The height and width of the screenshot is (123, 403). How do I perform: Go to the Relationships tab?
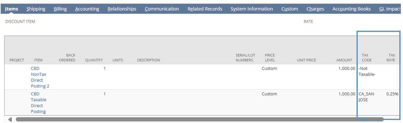coord(122,9)
